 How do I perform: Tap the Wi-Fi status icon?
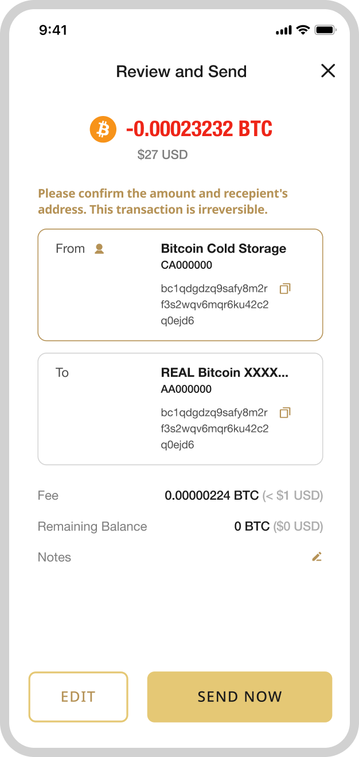[302, 30]
